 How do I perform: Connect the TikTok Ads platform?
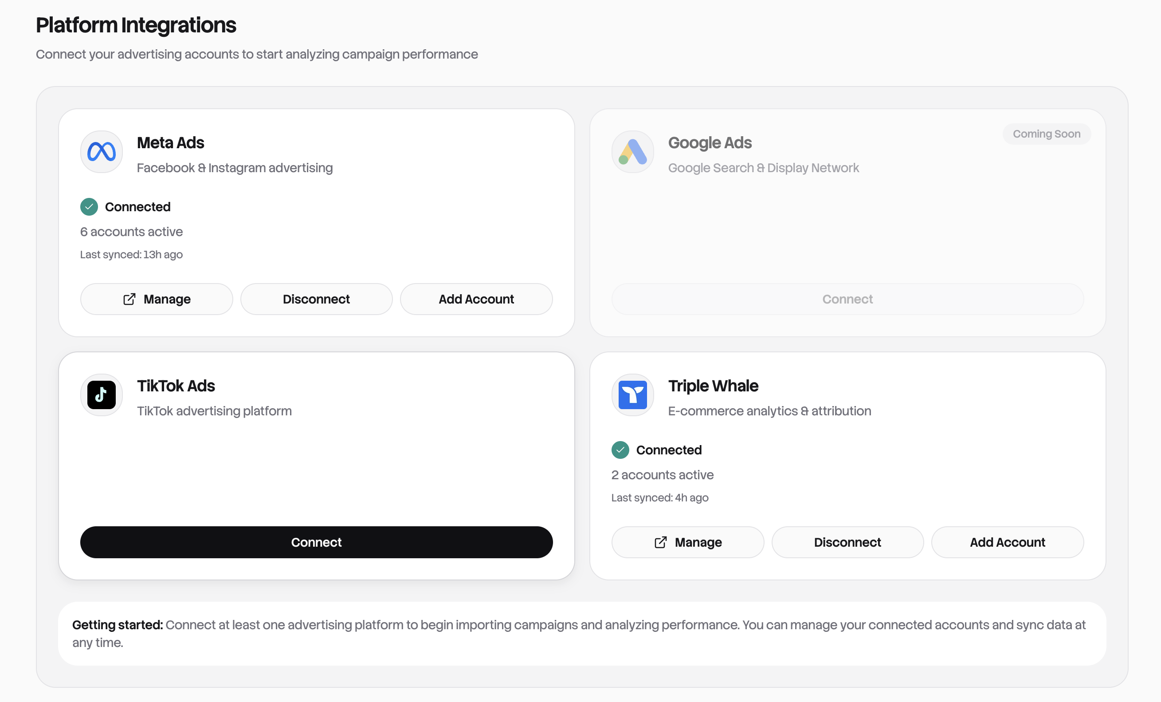[x=316, y=542]
